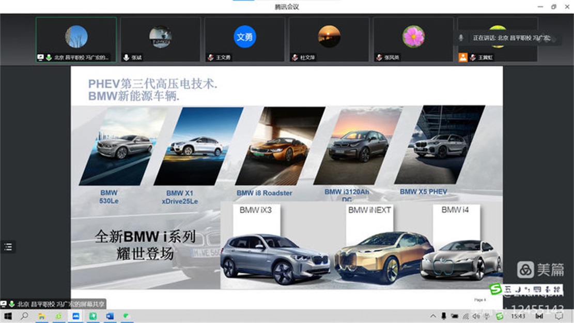Click the Sogou S logo on IME toolbar

pyautogui.click(x=495, y=289)
